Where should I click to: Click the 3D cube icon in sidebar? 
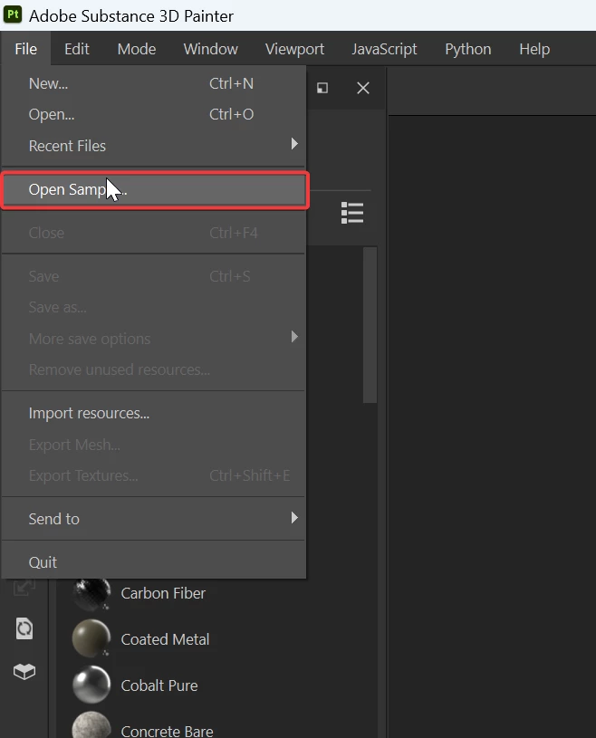(x=24, y=671)
